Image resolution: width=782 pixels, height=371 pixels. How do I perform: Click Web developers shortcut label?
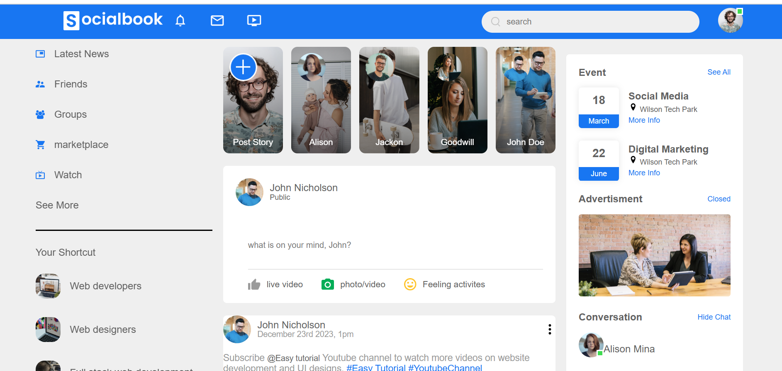click(106, 286)
